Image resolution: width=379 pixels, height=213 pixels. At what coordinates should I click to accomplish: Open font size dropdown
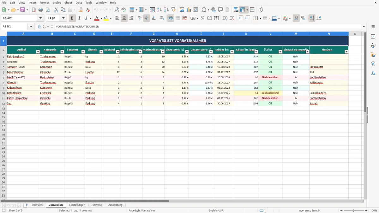point(63,18)
